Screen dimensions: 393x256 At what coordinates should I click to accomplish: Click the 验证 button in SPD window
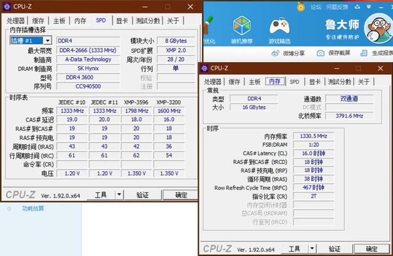tap(142, 195)
